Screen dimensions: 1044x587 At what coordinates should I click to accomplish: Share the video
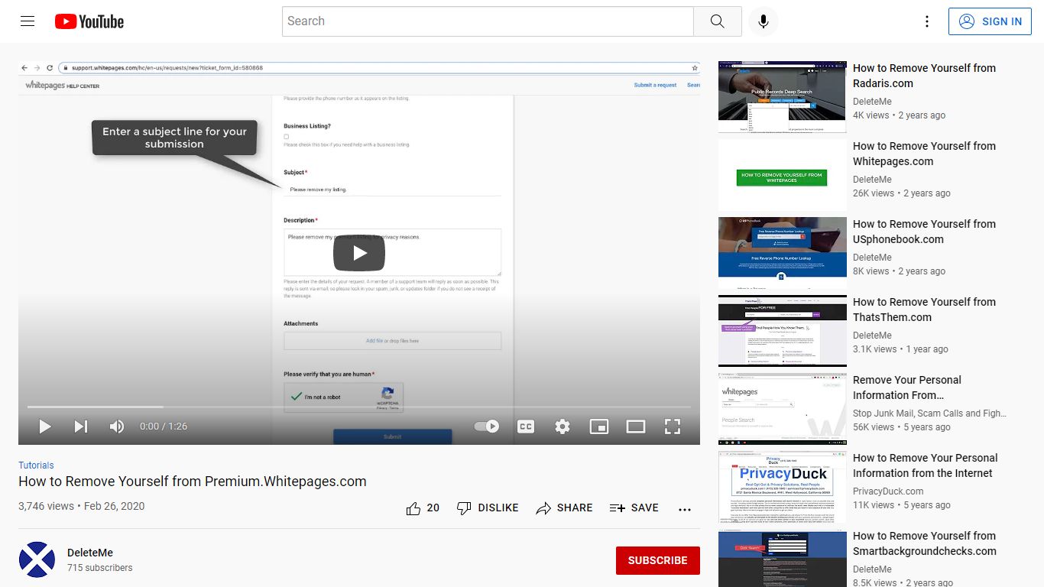[x=564, y=508]
